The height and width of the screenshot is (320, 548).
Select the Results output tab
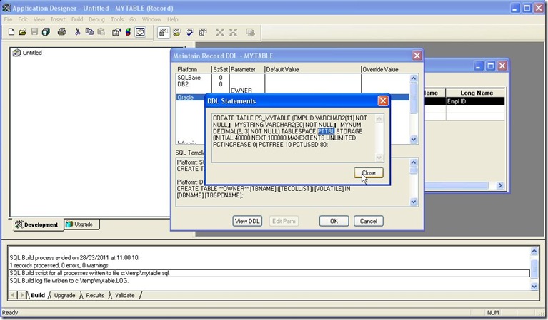95,295
